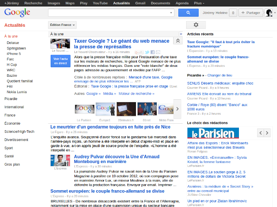The height and width of the screenshot is (207, 277).
Task: Share the Taxer Google article on Facebook
Action: [152, 52]
